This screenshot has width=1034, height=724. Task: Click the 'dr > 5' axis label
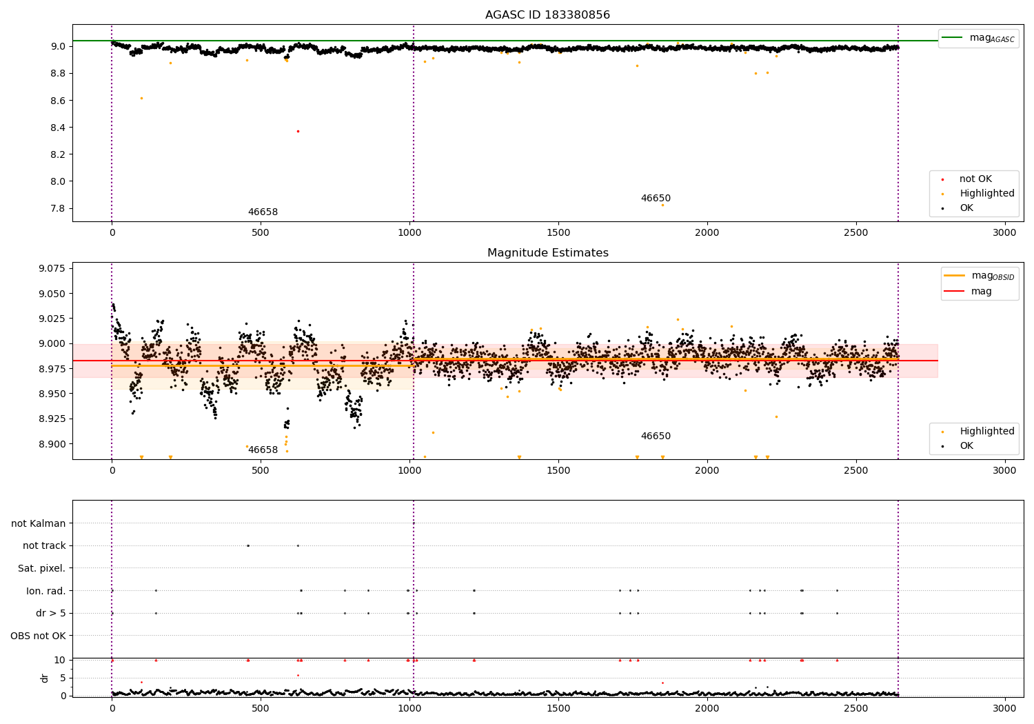point(51,614)
